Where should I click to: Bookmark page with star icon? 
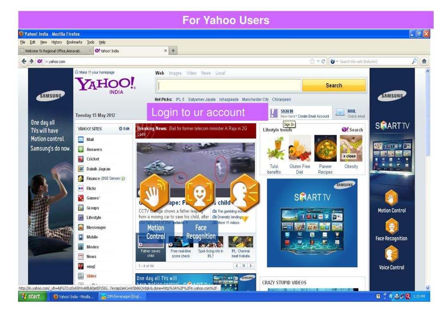(312, 61)
